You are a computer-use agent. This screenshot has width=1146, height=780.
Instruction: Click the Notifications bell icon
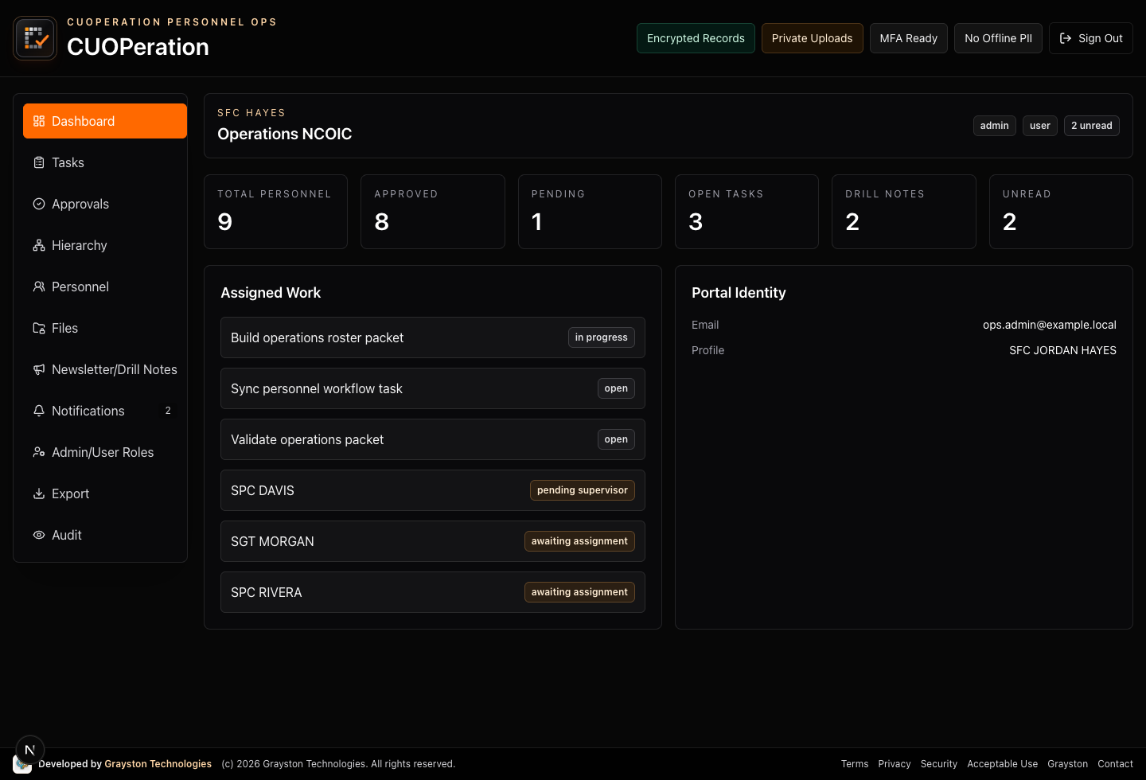[x=39, y=411]
